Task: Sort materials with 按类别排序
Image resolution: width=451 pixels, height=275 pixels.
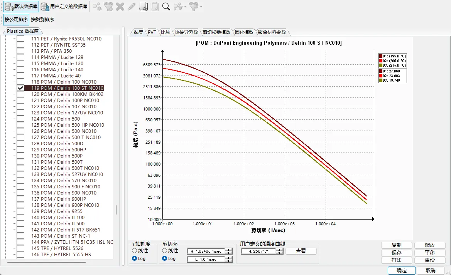Action: pos(42,20)
